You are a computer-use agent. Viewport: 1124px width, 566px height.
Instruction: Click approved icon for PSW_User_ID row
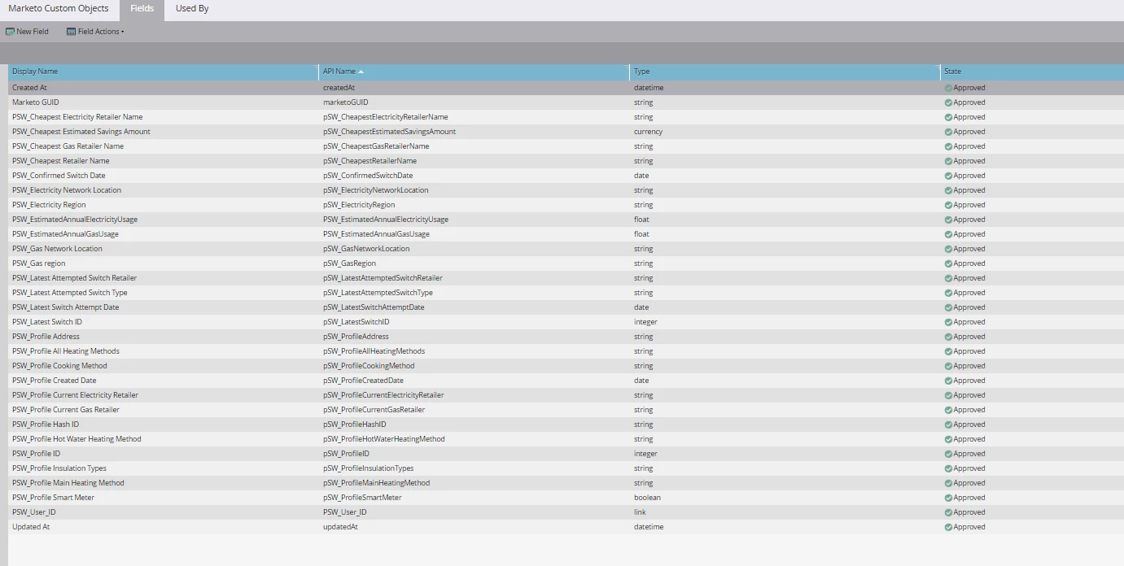(x=948, y=512)
